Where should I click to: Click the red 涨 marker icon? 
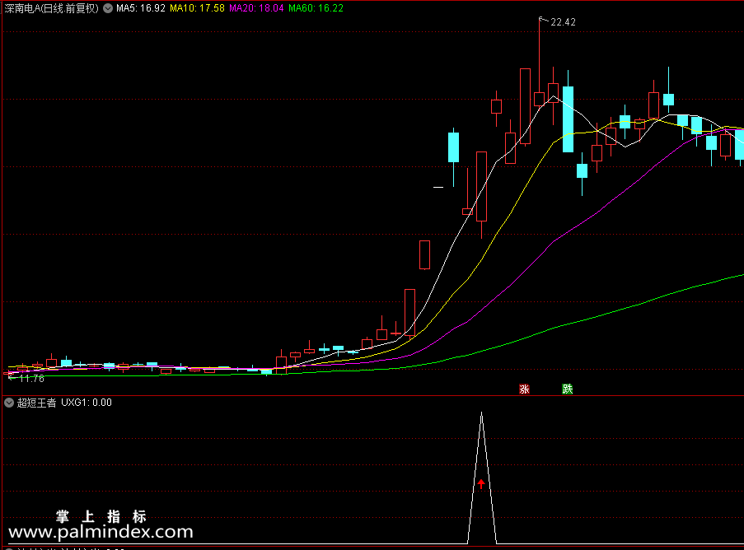(x=524, y=389)
